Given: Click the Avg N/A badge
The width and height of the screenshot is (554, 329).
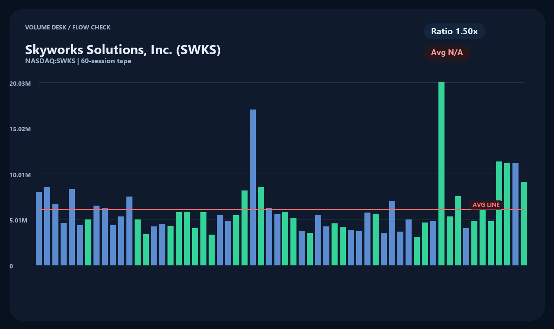Looking at the screenshot, I should (447, 53).
